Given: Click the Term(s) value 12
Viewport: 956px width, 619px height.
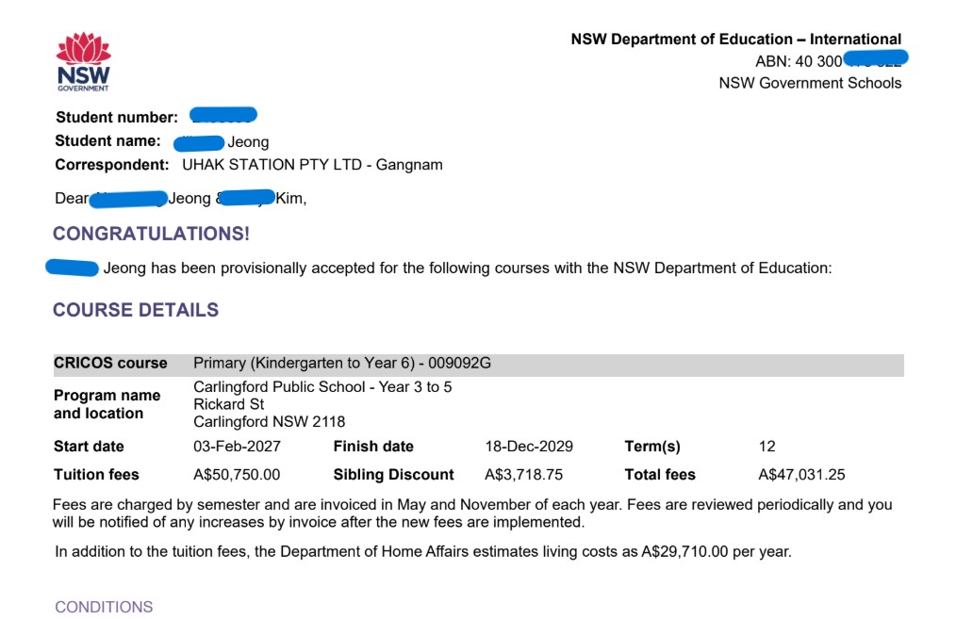Looking at the screenshot, I should 767,446.
